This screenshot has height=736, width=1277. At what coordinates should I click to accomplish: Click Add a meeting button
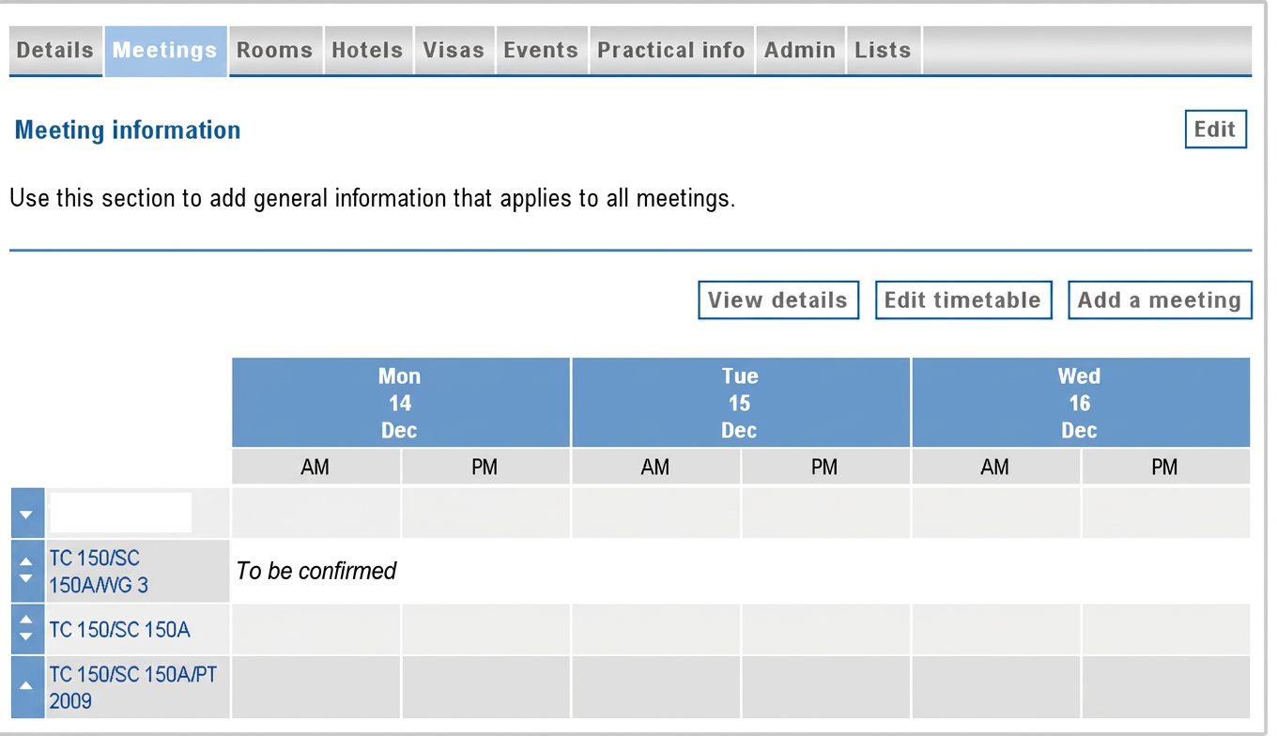click(x=1160, y=300)
